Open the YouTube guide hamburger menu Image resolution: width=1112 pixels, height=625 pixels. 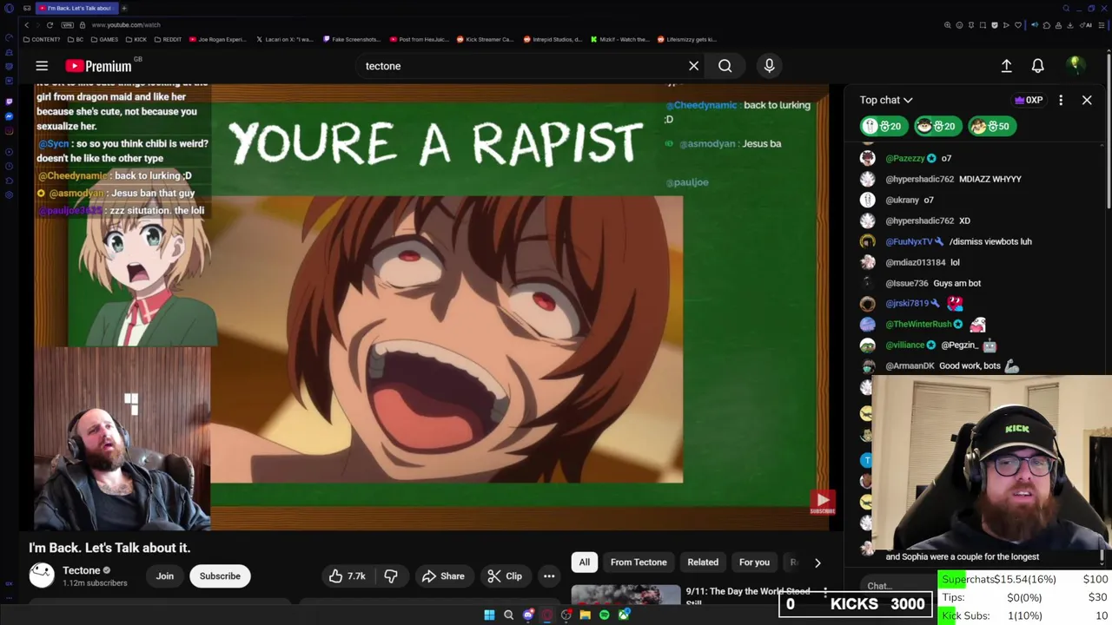tap(42, 66)
